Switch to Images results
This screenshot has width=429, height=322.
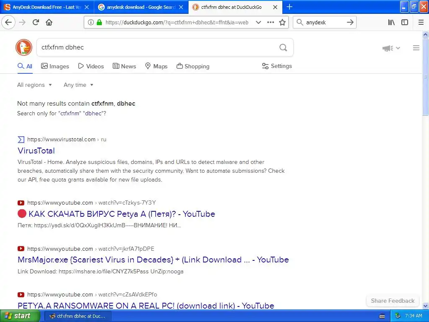[x=55, y=66]
